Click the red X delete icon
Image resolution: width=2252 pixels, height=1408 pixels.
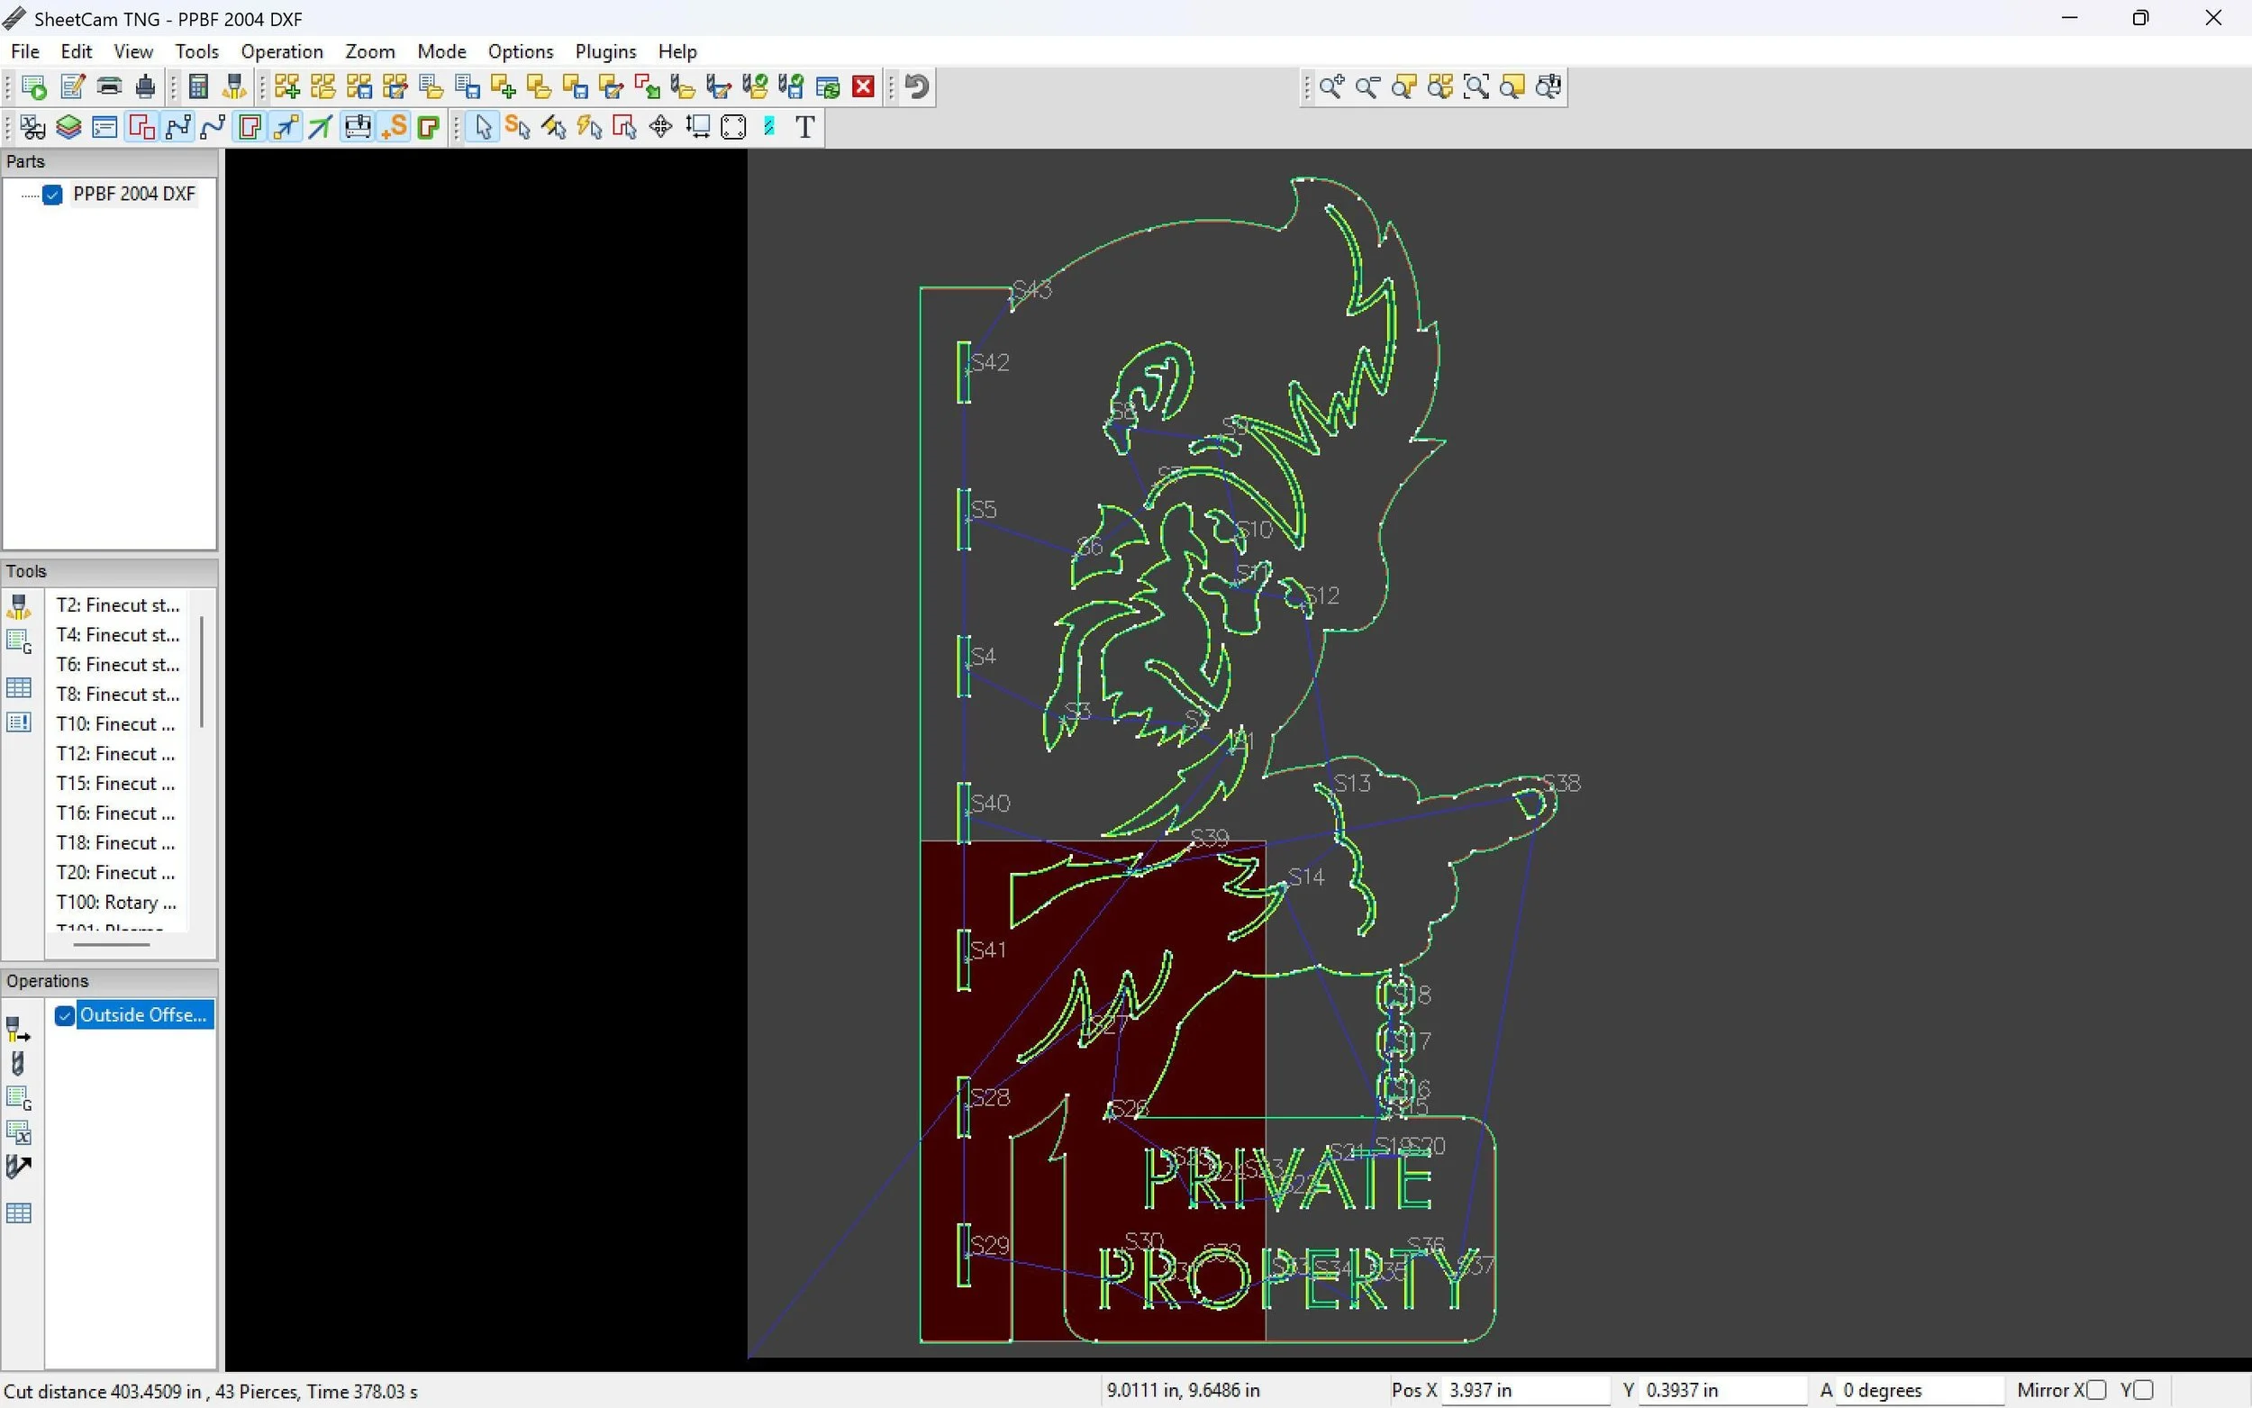(863, 86)
